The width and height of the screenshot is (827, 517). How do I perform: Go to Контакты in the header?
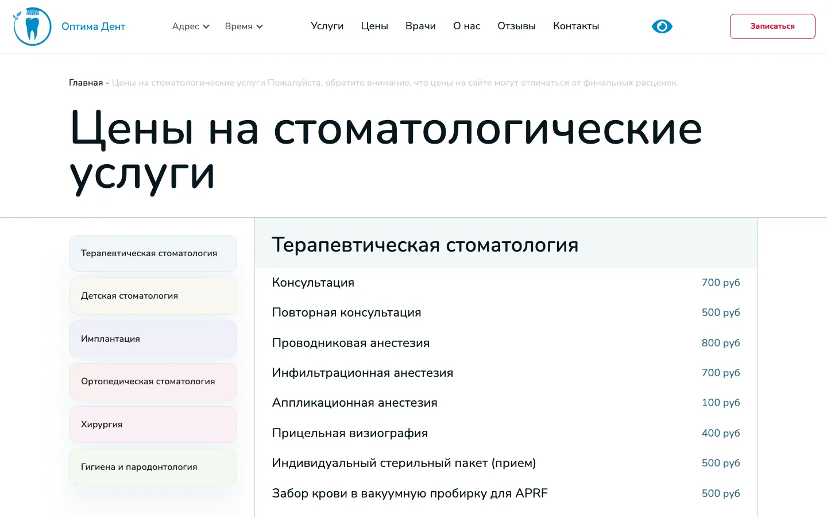click(x=576, y=26)
